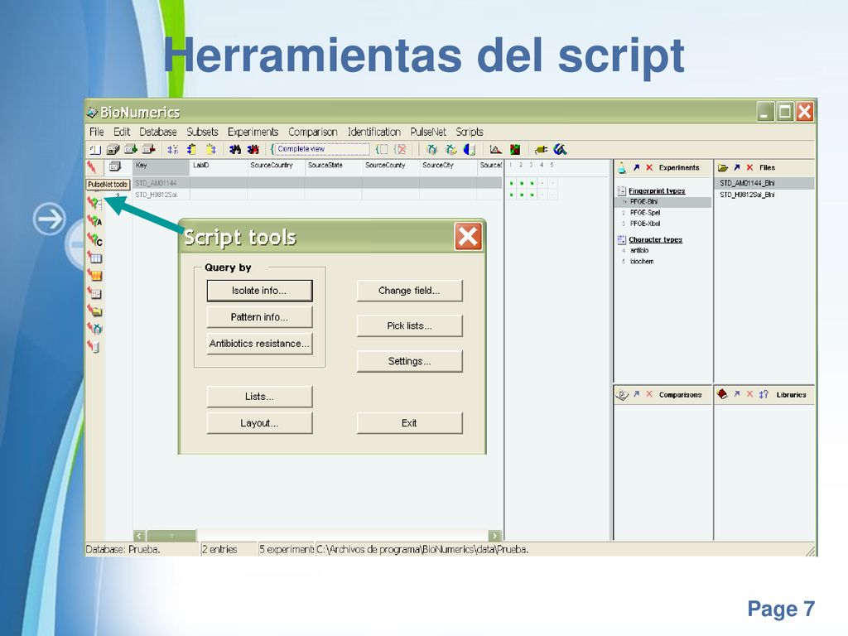This screenshot has width=848, height=636.
Task: Click the green question mark with 'C' script icon
Action: click(x=94, y=239)
